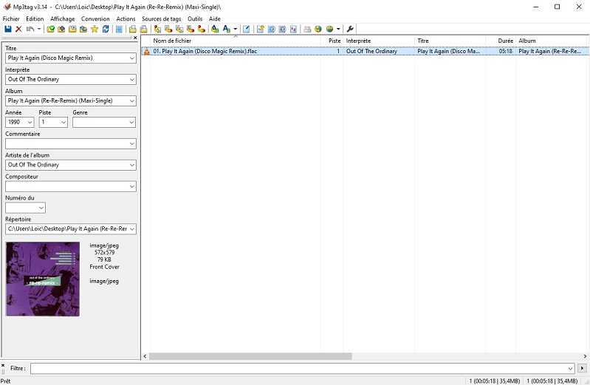Click the Durée column header

pos(505,41)
